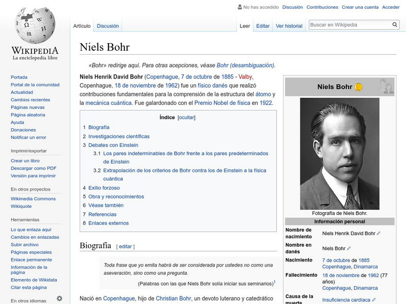Jump to Exilio forzoso section

pos(104,187)
